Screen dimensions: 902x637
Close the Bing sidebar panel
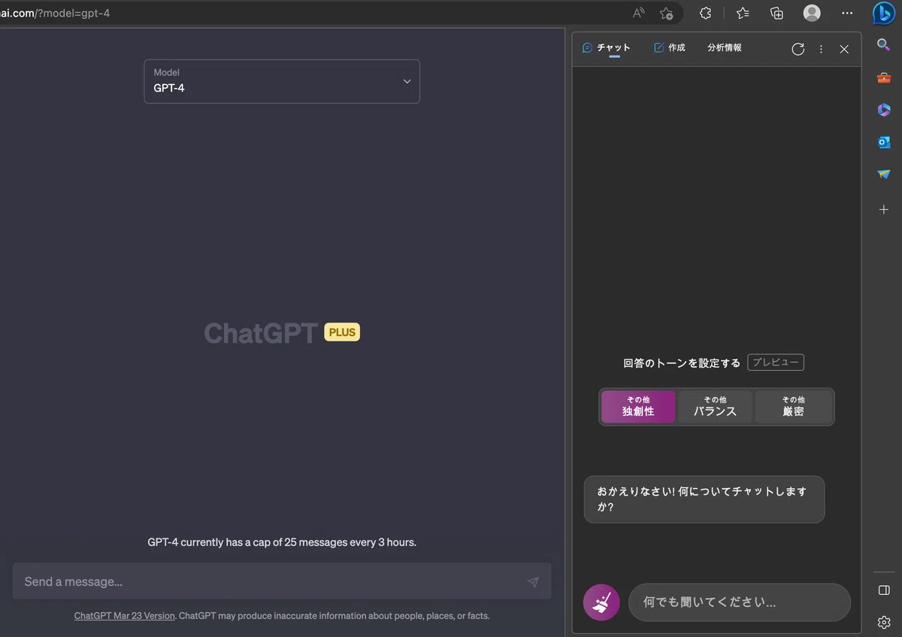[844, 49]
